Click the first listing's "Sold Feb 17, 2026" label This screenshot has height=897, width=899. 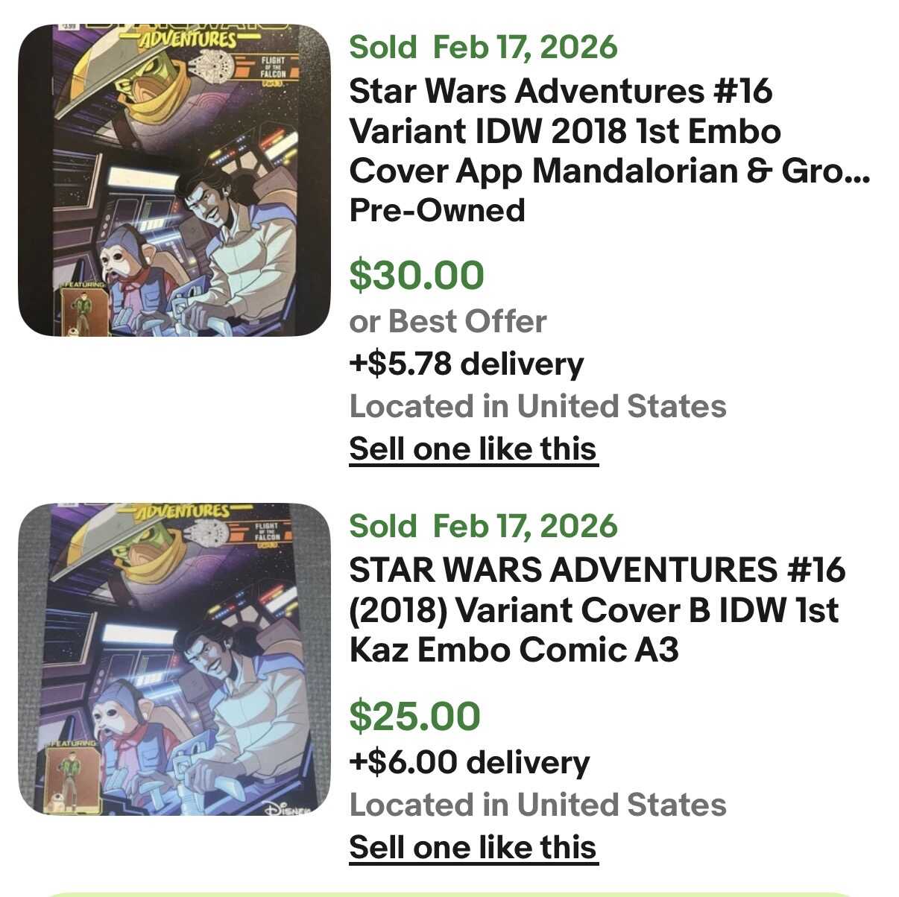coord(483,47)
